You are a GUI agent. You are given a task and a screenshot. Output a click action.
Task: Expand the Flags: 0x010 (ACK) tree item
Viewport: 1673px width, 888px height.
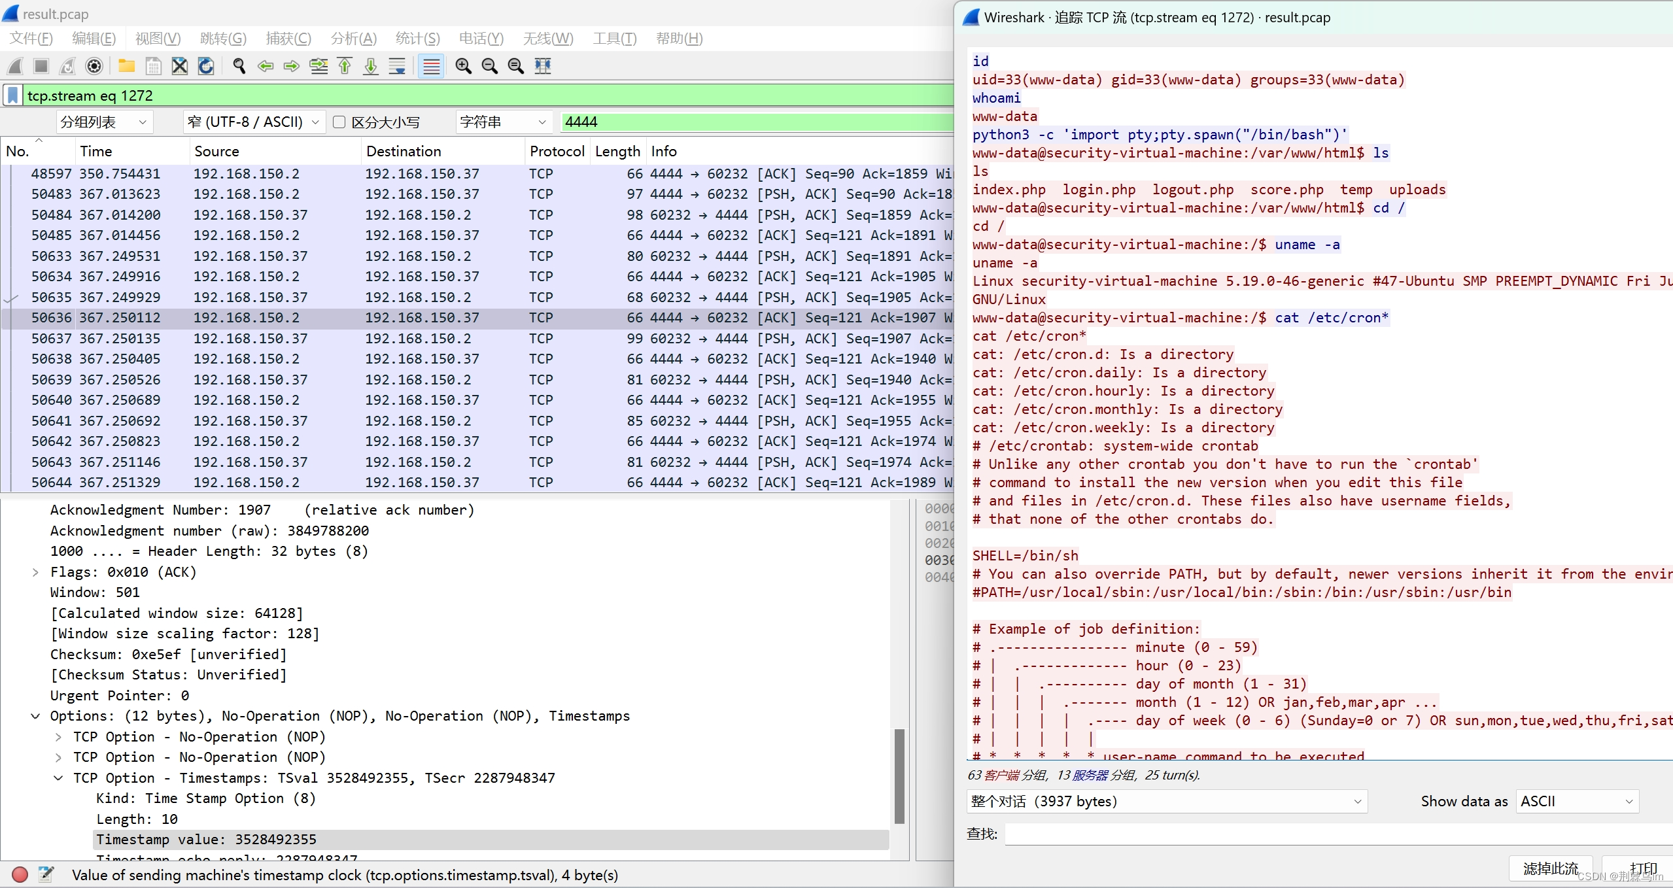tap(35, 572)
